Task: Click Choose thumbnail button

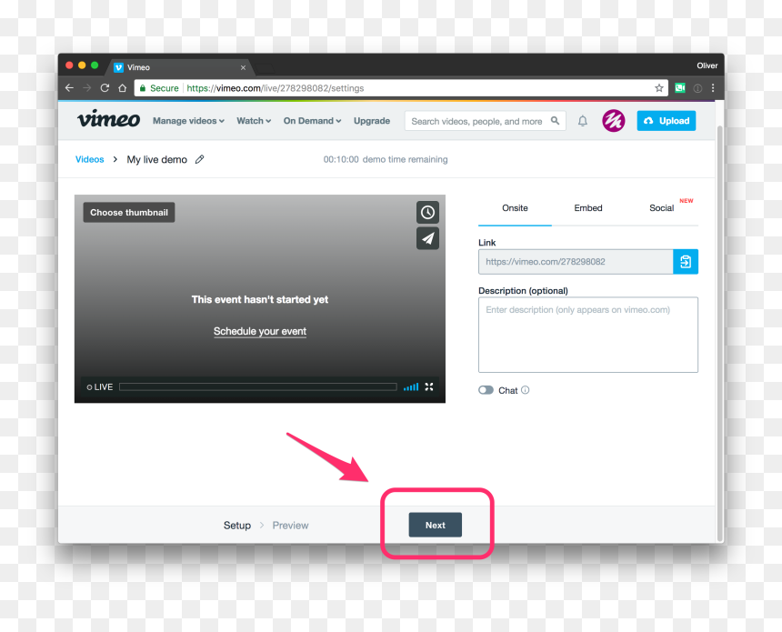Action: click(x=129, y=213)
